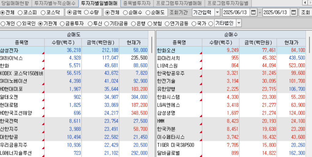
Task: Select the 삼성전자 row
Action: 74,50
